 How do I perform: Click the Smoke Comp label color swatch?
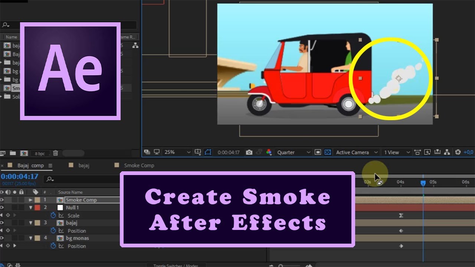pos(37,200)
